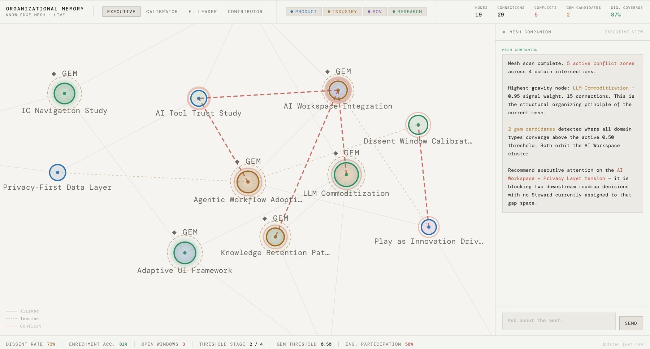Click the Conflict legend entry
650x349 pixels.
coord(23,326)
